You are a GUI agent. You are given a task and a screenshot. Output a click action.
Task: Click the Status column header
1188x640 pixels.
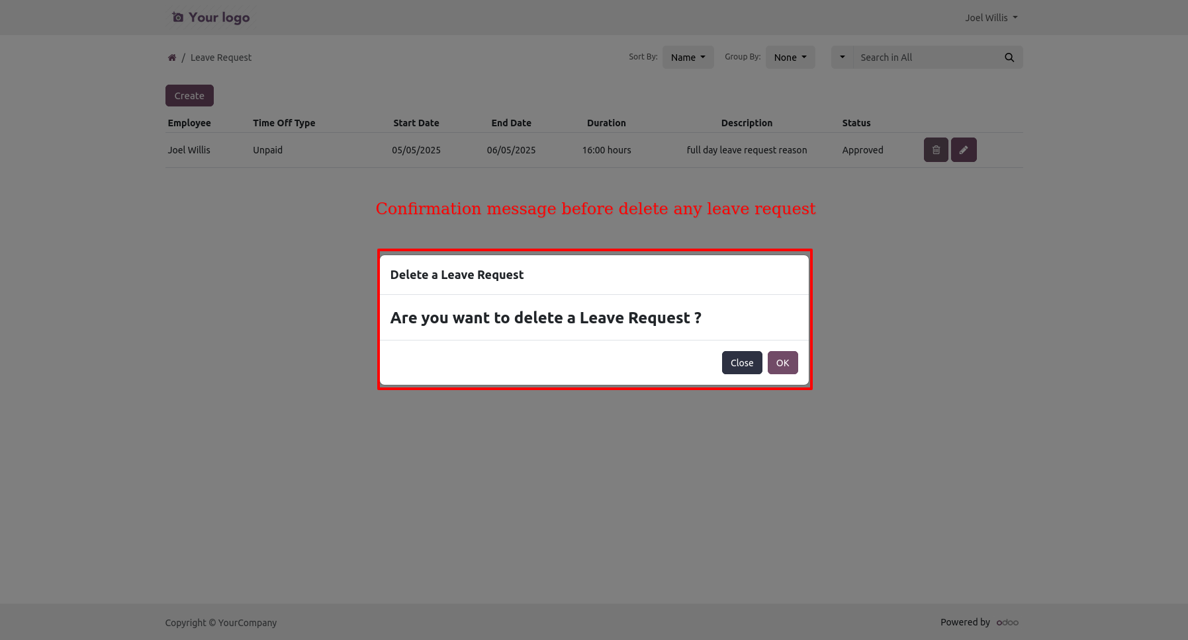tap(856, 123)
